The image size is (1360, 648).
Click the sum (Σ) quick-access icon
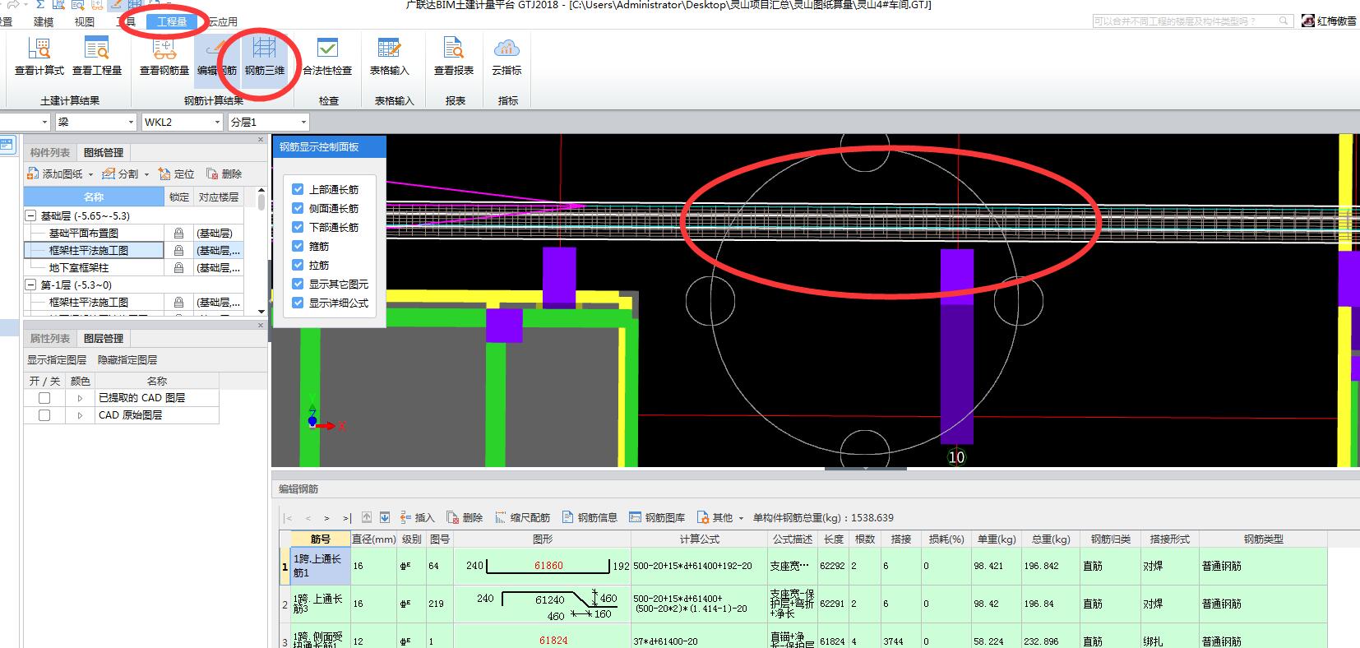40,4
